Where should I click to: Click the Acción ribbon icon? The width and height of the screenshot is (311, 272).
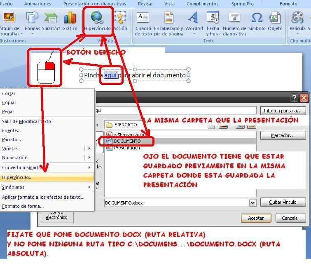(120, 21)
